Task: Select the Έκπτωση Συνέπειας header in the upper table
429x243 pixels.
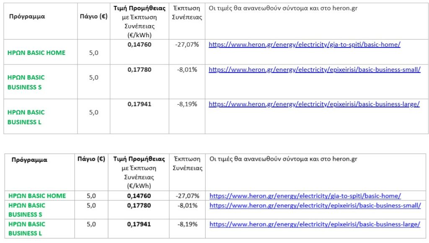Action: (x=187, y=13)
